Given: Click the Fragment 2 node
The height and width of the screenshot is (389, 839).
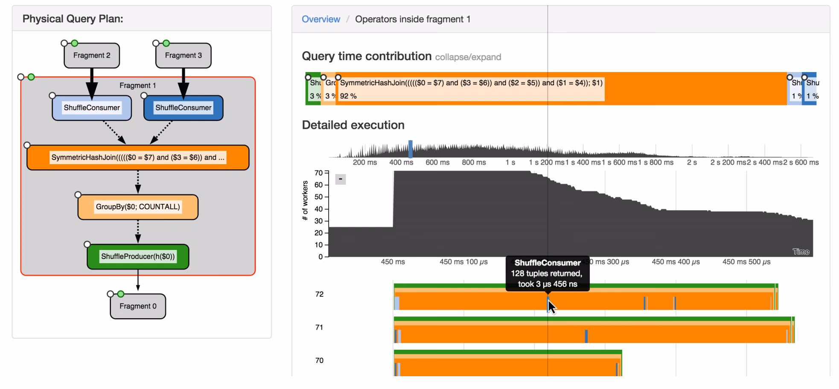Looking at the screenshot, I should point(92,55).
